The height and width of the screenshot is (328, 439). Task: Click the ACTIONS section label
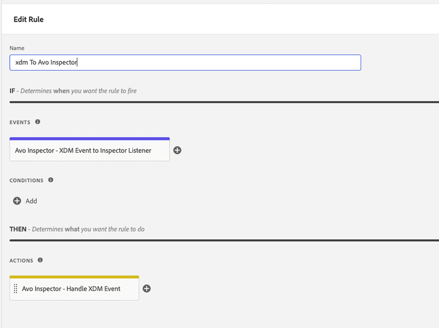pyautogui.click(x=21, y=261)
